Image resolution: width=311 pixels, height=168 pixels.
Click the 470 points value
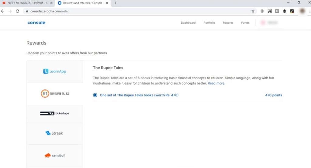(x=274, y=95)
